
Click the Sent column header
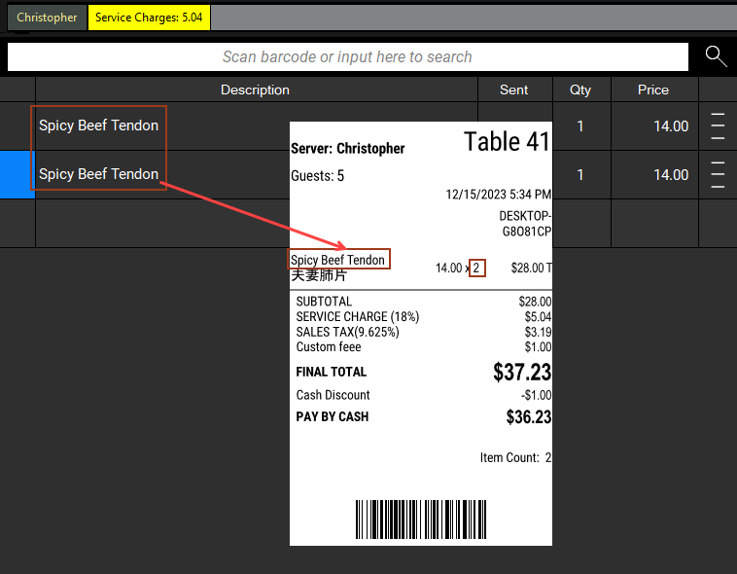(x=513, y=90)
